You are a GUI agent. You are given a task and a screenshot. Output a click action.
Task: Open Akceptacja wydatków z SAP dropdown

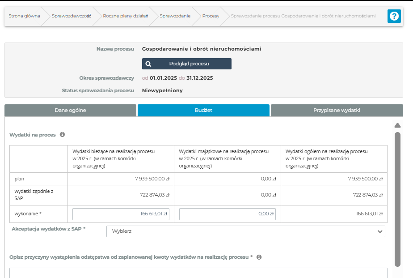(245, 231)
